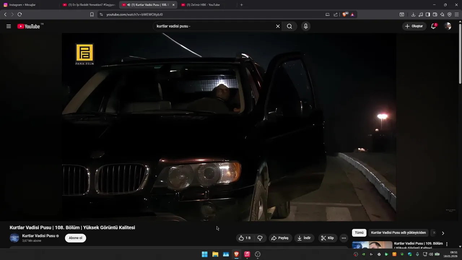
Task: Open browser main hamburger menu
Action: pos(457,14)
